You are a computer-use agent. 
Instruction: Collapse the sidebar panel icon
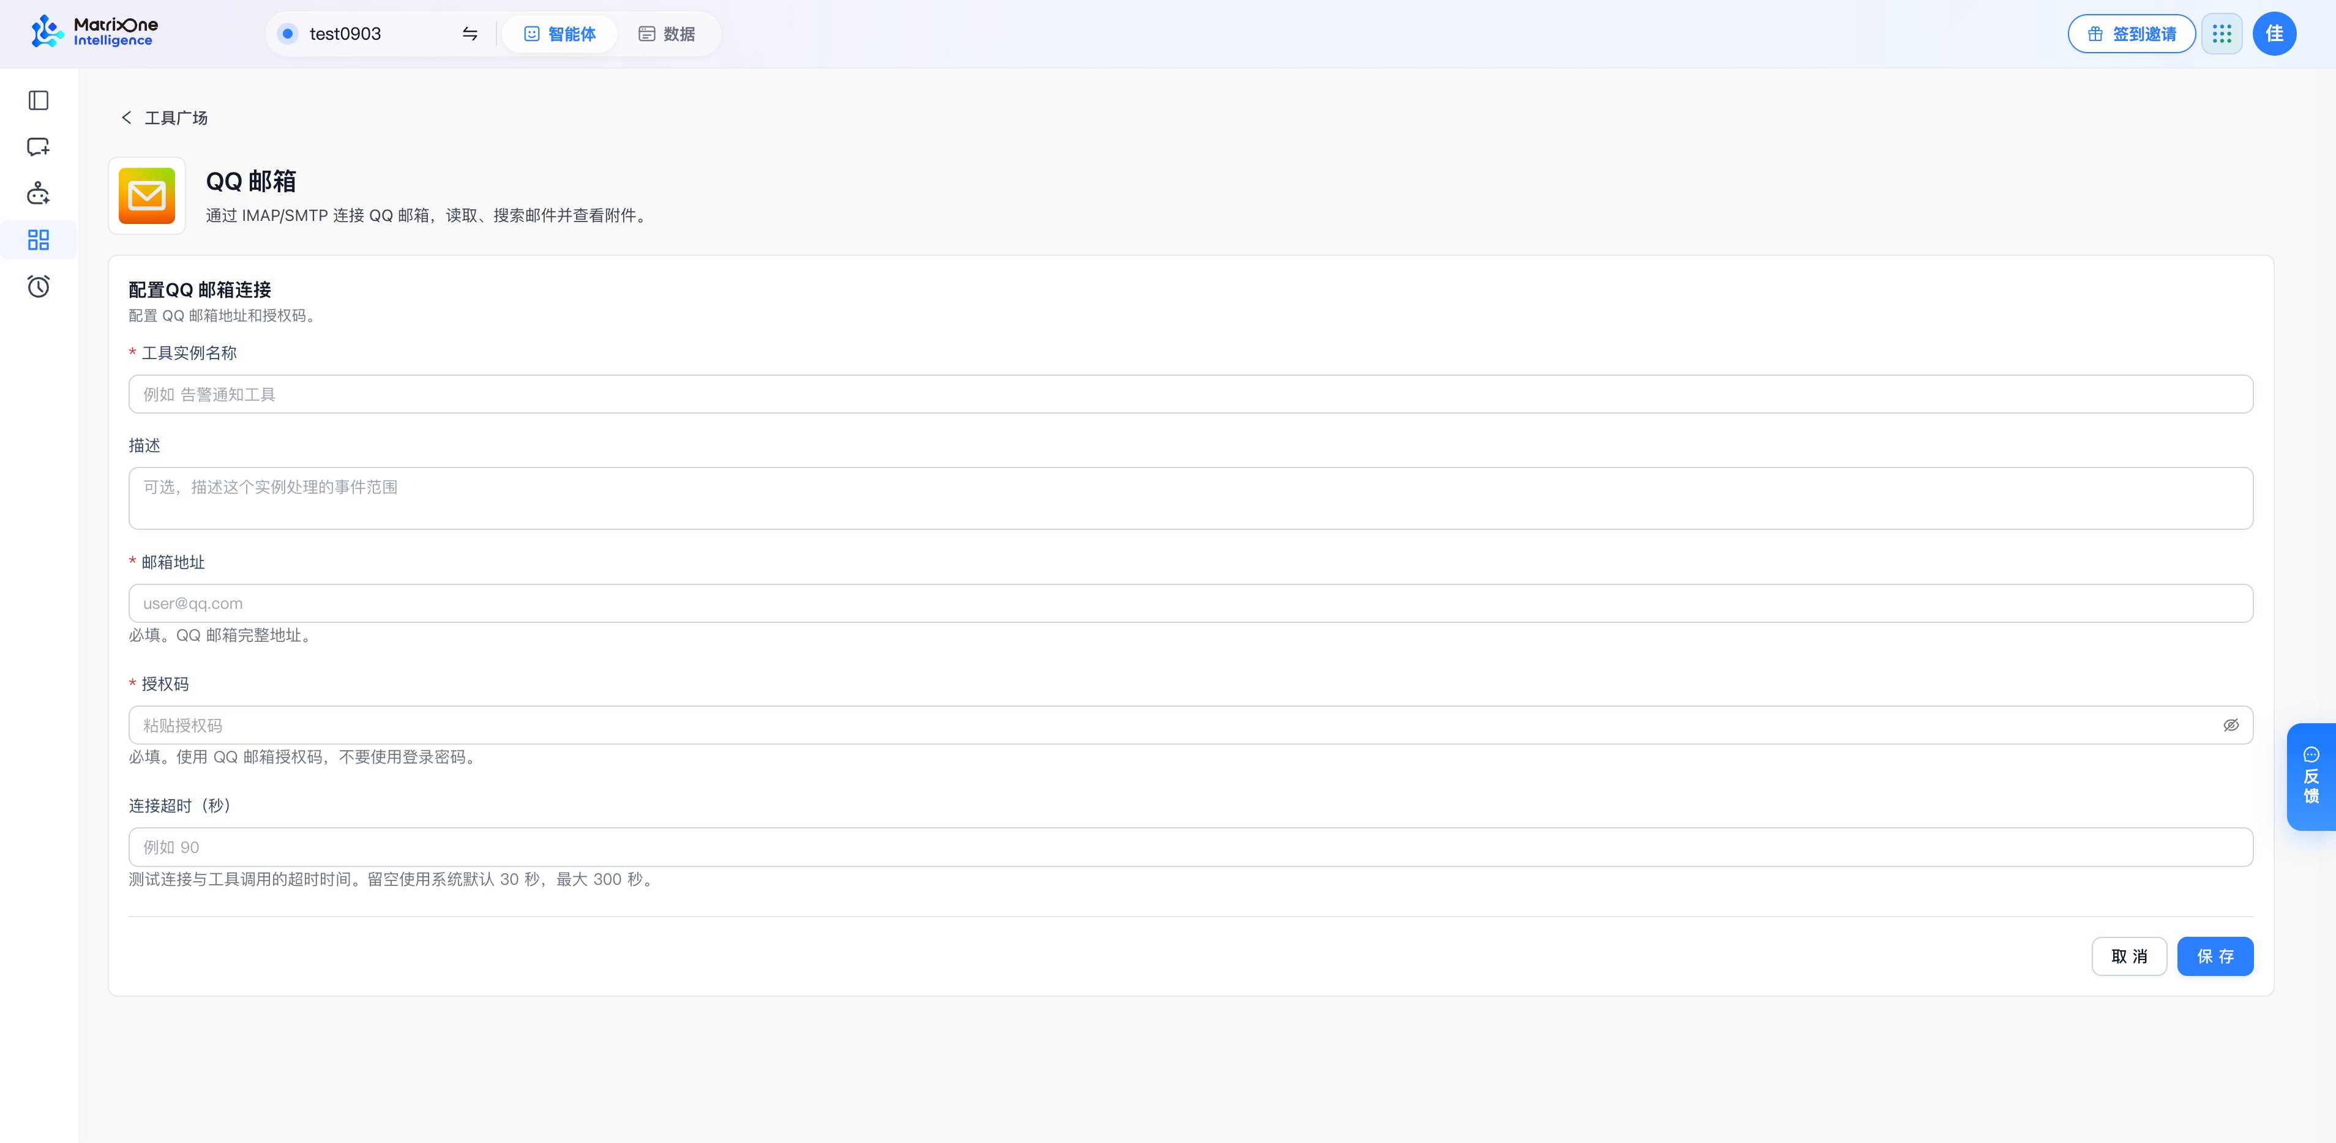point(38,100)
